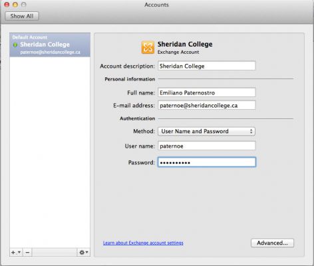Click the User name field

pos(206,146)
